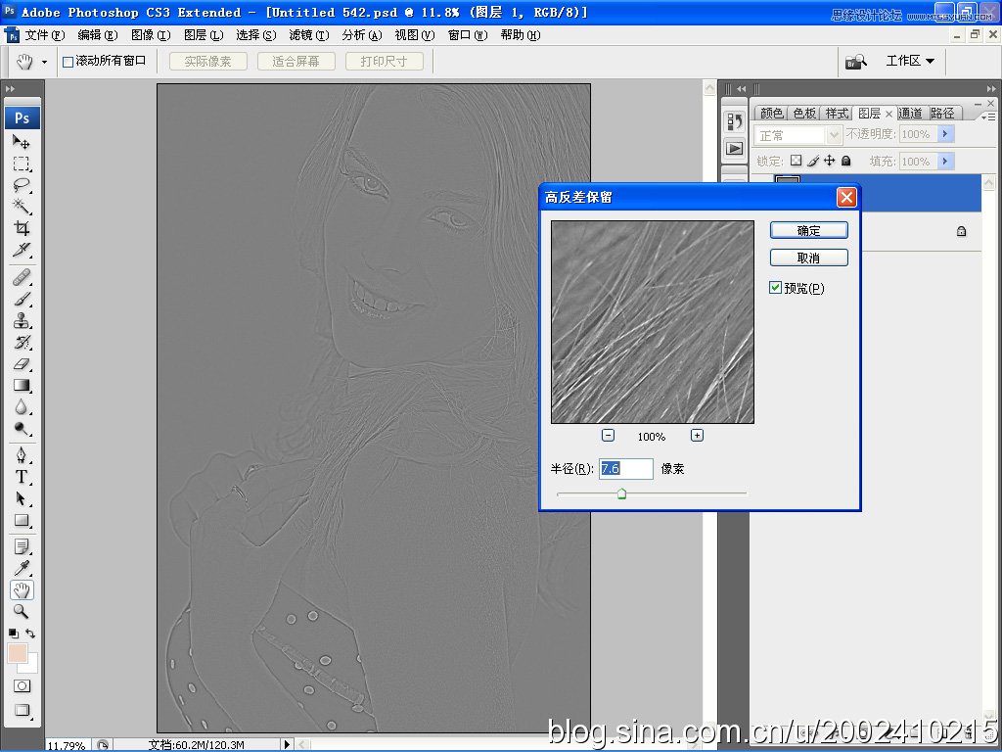
Task: Open the Hand tool preset picker arrow
Action: click(44, 62)
